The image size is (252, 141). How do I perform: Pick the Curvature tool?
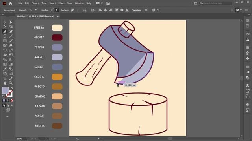tap(11, 31)
